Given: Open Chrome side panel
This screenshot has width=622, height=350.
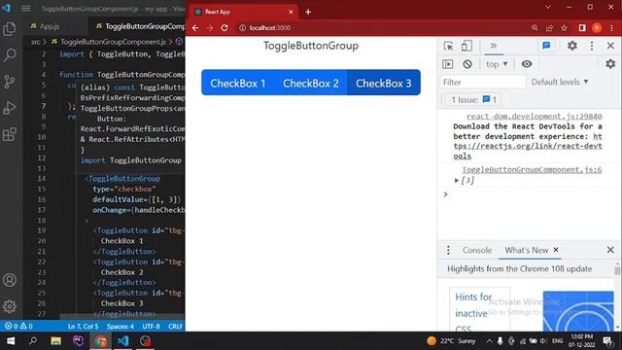Looking at the screenshot, I should point(582,28).
